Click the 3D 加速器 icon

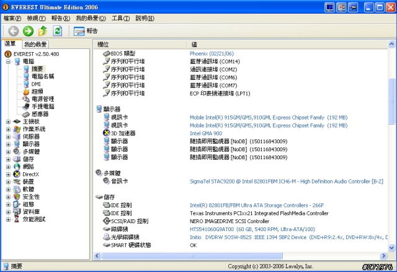pyautogui.click(x=107, y=133)
